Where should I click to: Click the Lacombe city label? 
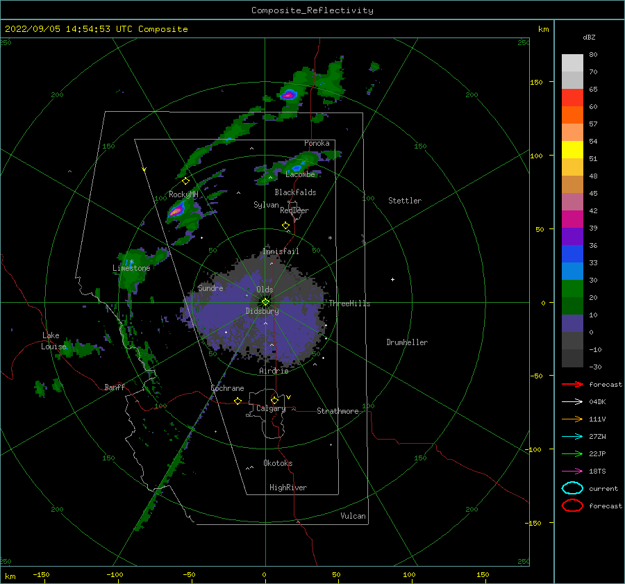300,174
